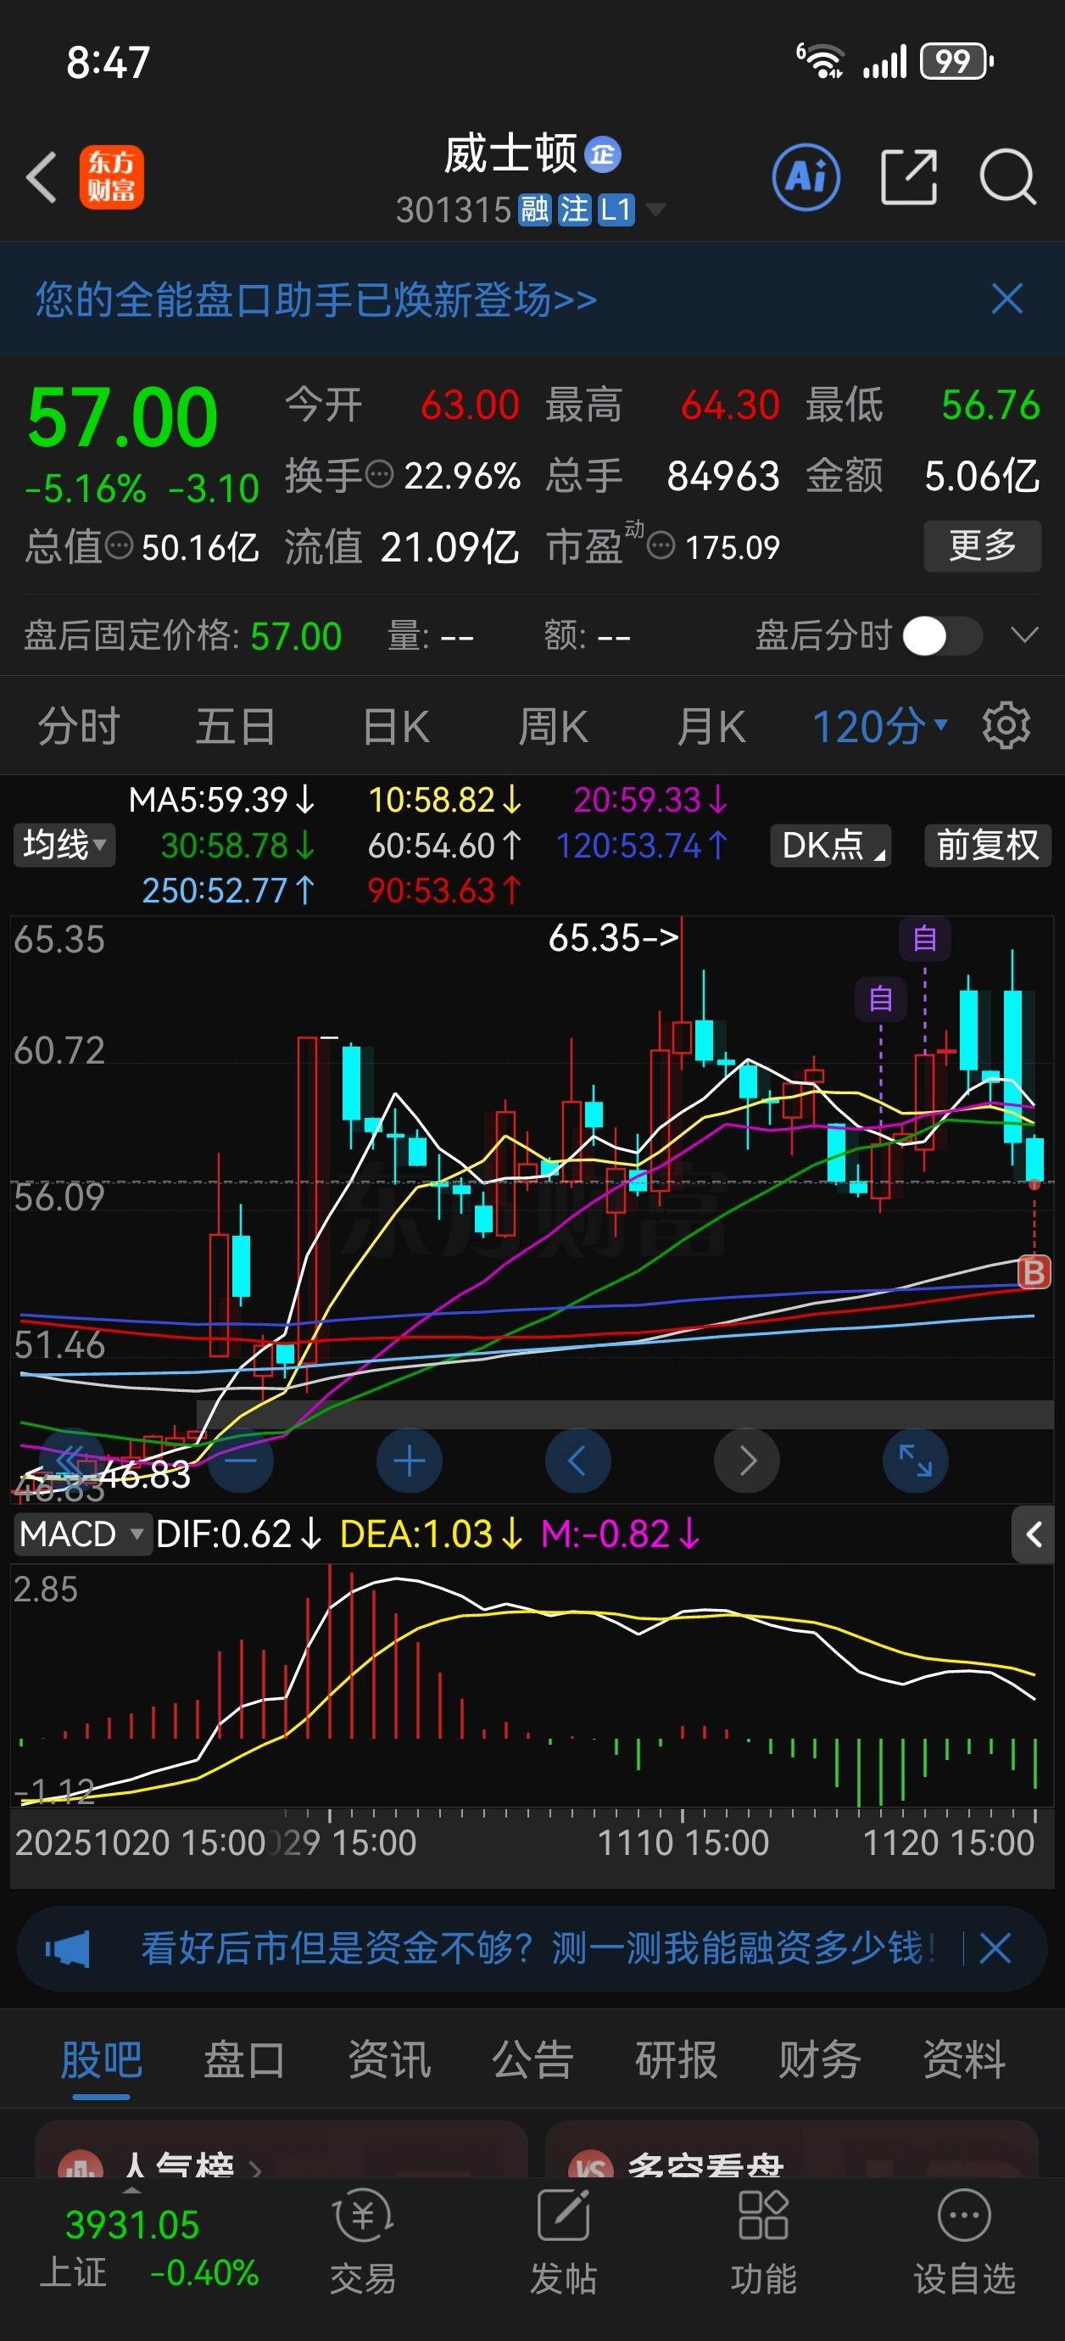Tap info icon beside 市盈
The width and height of the screenshot is (1065, 2341).
tap(661, 545)
